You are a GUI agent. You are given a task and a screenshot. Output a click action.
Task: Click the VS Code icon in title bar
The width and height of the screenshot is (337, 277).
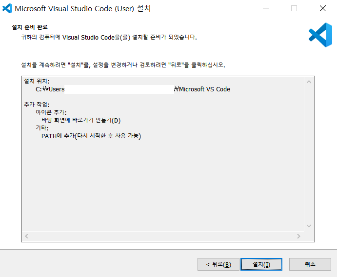click(7, 8)
